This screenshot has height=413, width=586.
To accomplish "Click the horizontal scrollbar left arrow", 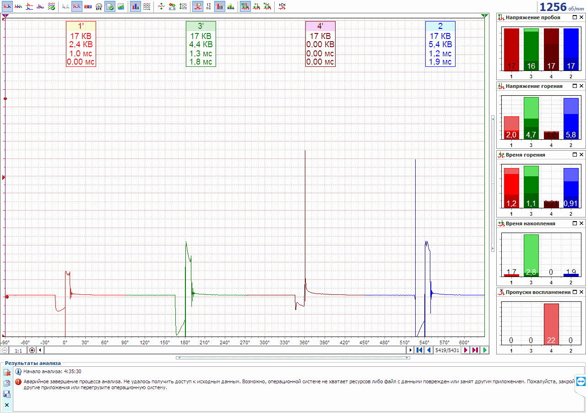I will (x=40, y=350).
